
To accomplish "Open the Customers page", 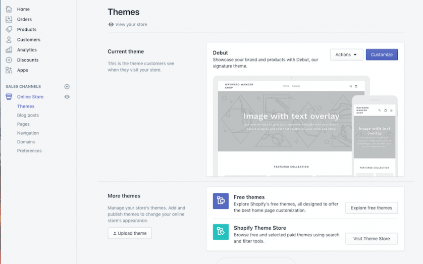I will click(29, 40).
